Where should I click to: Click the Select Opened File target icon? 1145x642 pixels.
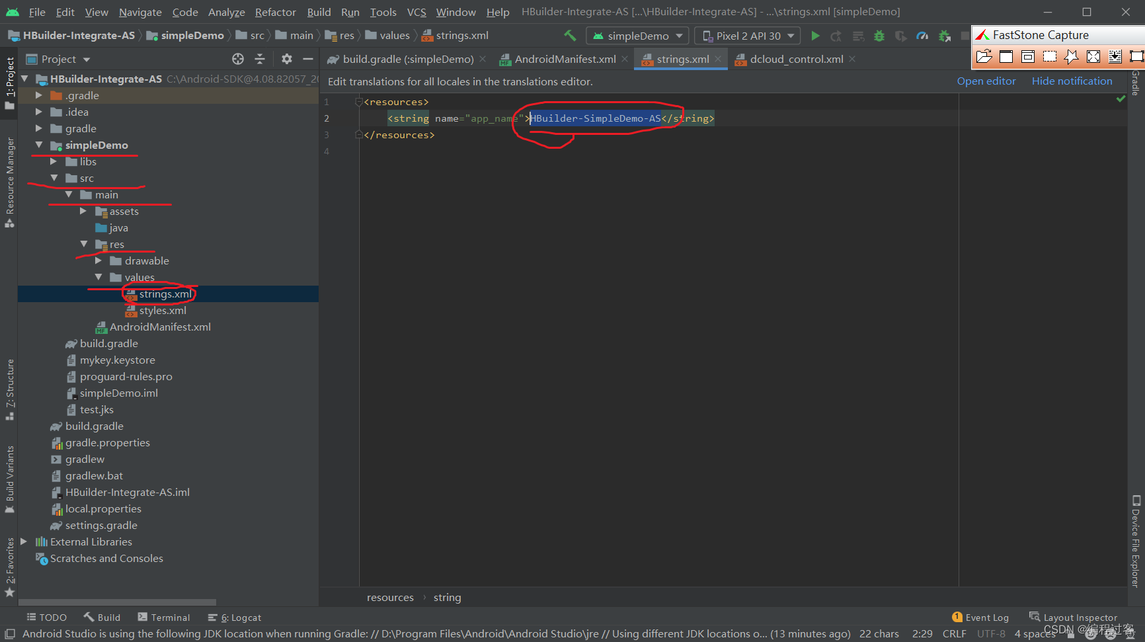click(238, 59)
